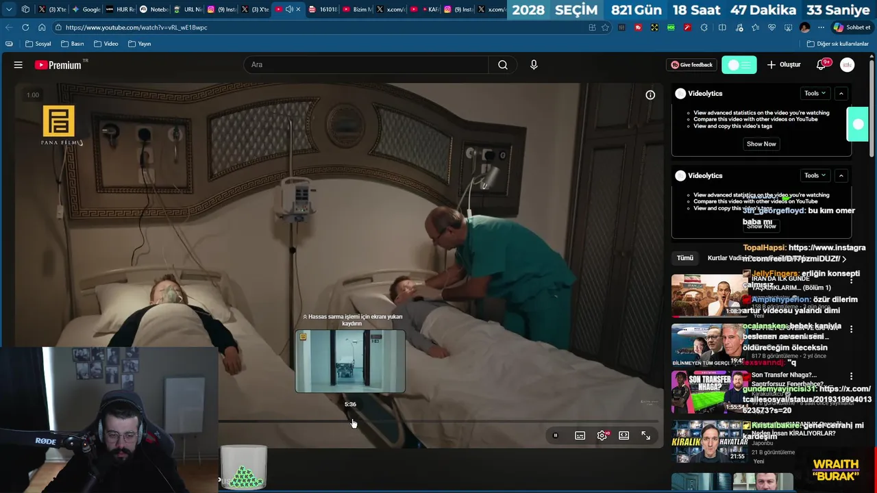Open split screen browser icon
The height and width of the screenshot is (493, 877).
722,27
